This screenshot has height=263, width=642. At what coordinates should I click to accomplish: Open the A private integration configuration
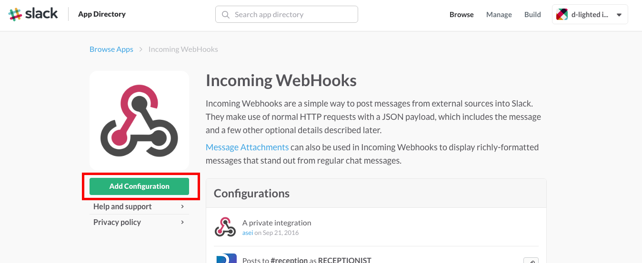pyautogui.click(x=277, y=223)
